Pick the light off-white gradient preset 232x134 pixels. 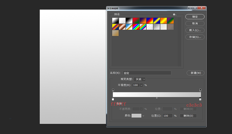(163, 27)
